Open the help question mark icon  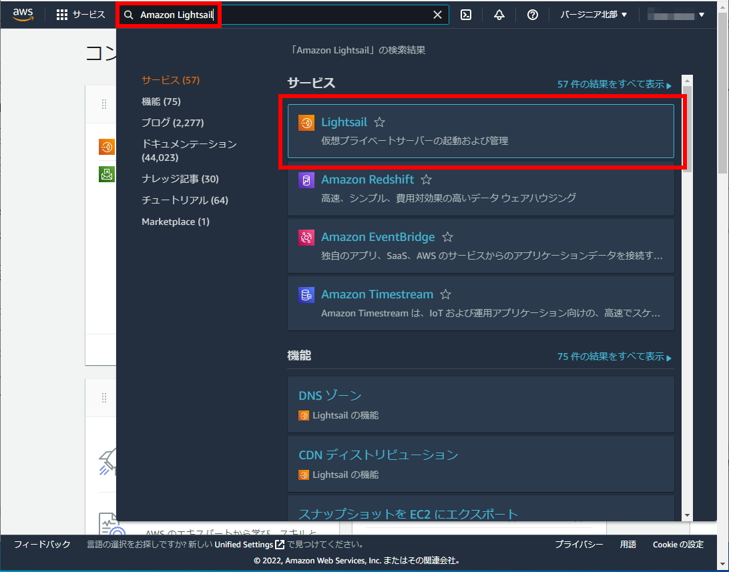point(533,15)
